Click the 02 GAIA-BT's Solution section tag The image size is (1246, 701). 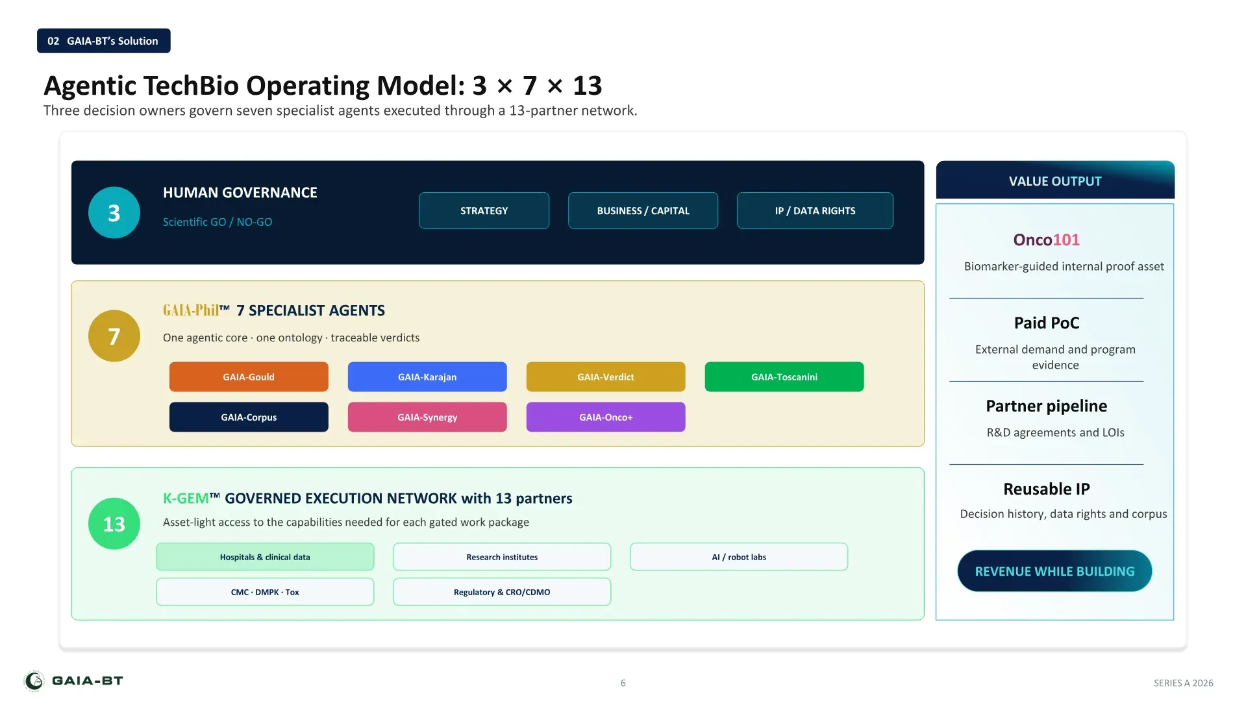coord(104,41)
